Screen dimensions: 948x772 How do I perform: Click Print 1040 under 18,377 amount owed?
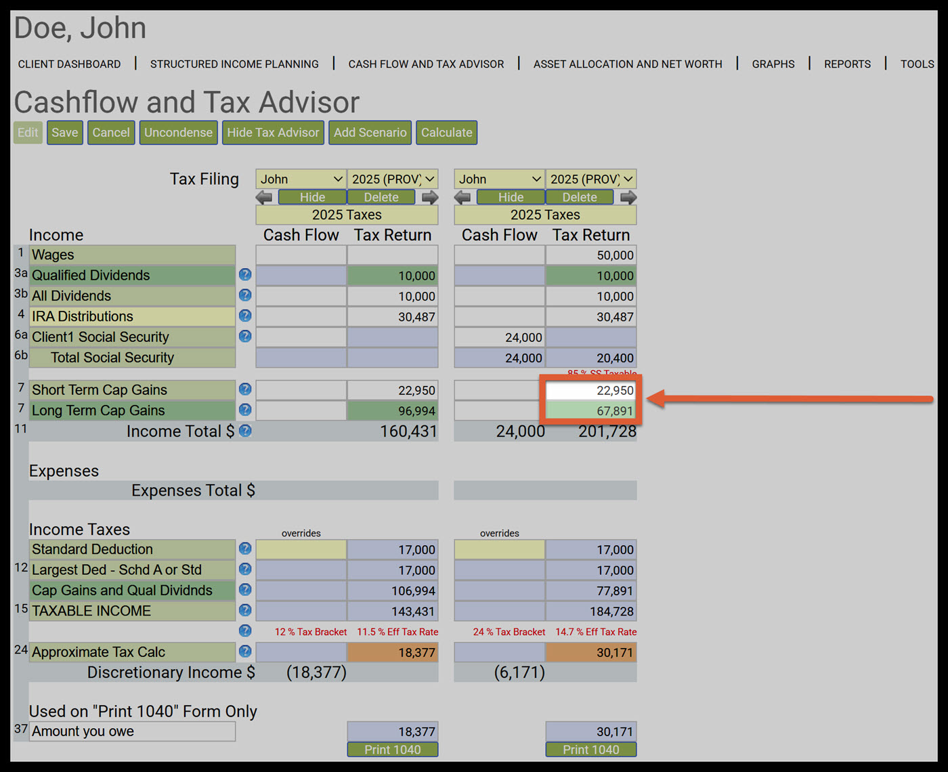393,750
